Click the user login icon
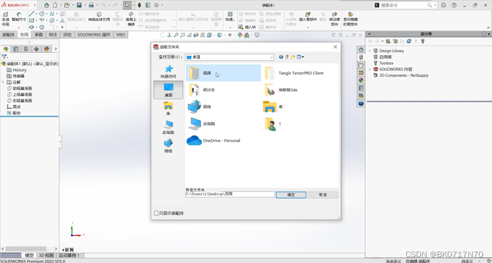 [x=443, y=5]
